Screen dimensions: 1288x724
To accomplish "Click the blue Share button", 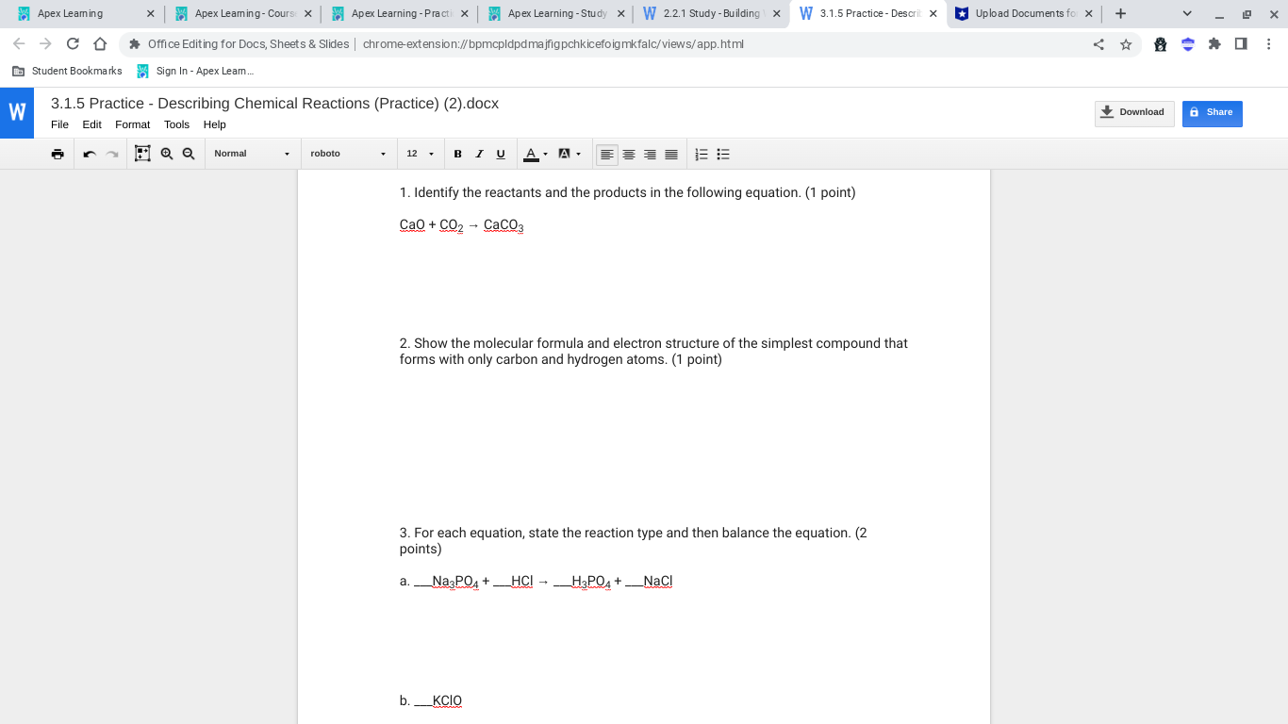I will coord(1212,112).
